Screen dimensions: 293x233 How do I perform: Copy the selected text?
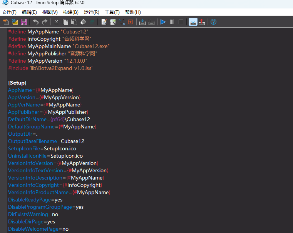[65, 22]
